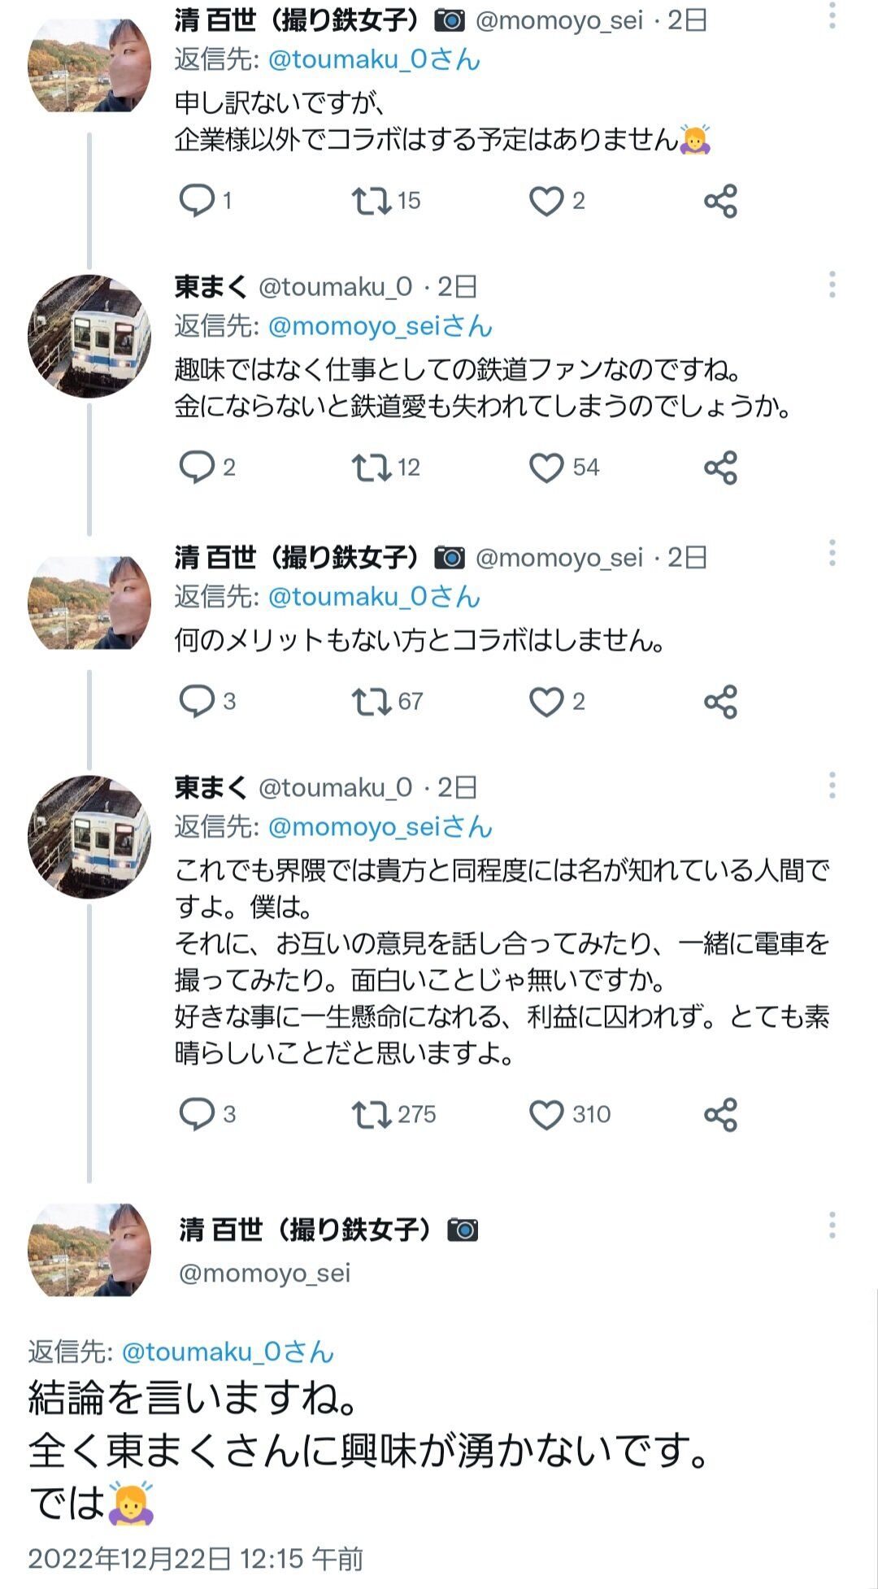Share the tweet with 67 retweets
Image resolution: width=878 pixels, height=1589 pixels.
[x=720, y=701]
